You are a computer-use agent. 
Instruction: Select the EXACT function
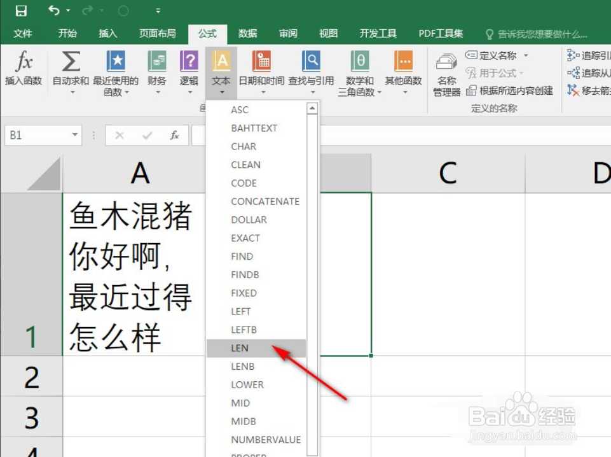(256, 238)
